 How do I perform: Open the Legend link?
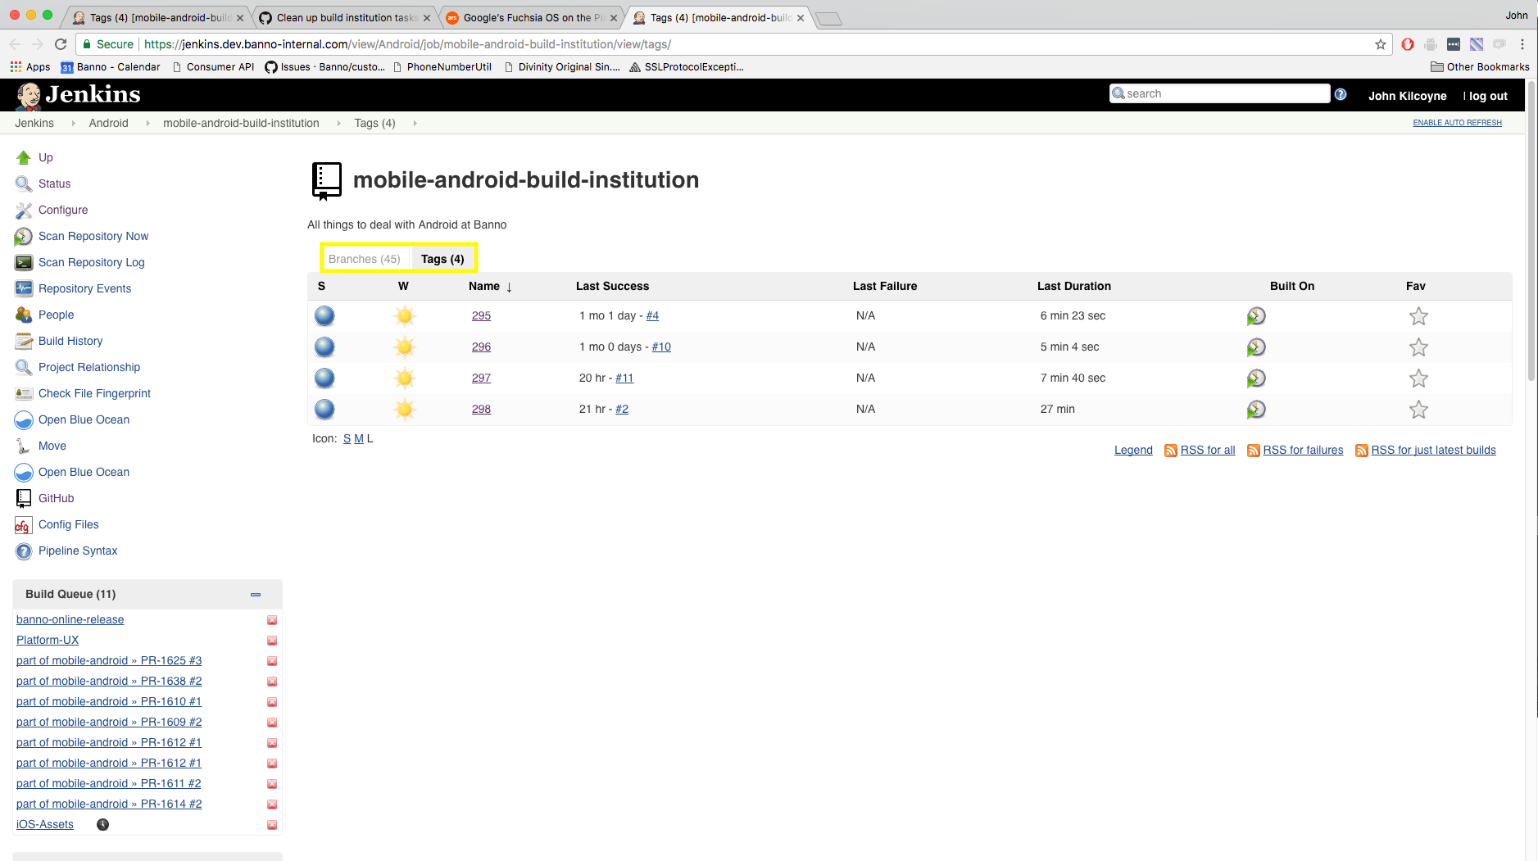[x=1133, y=450]
